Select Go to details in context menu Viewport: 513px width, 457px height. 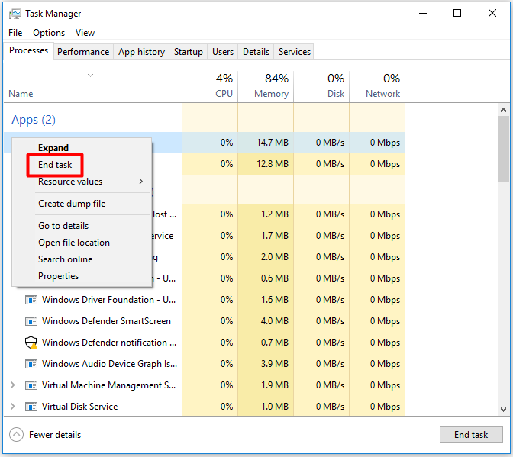82,226
